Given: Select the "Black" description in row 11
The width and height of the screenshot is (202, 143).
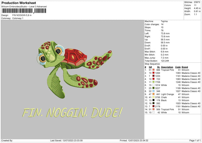Looking at the screenshot, I should pos(164,101).
